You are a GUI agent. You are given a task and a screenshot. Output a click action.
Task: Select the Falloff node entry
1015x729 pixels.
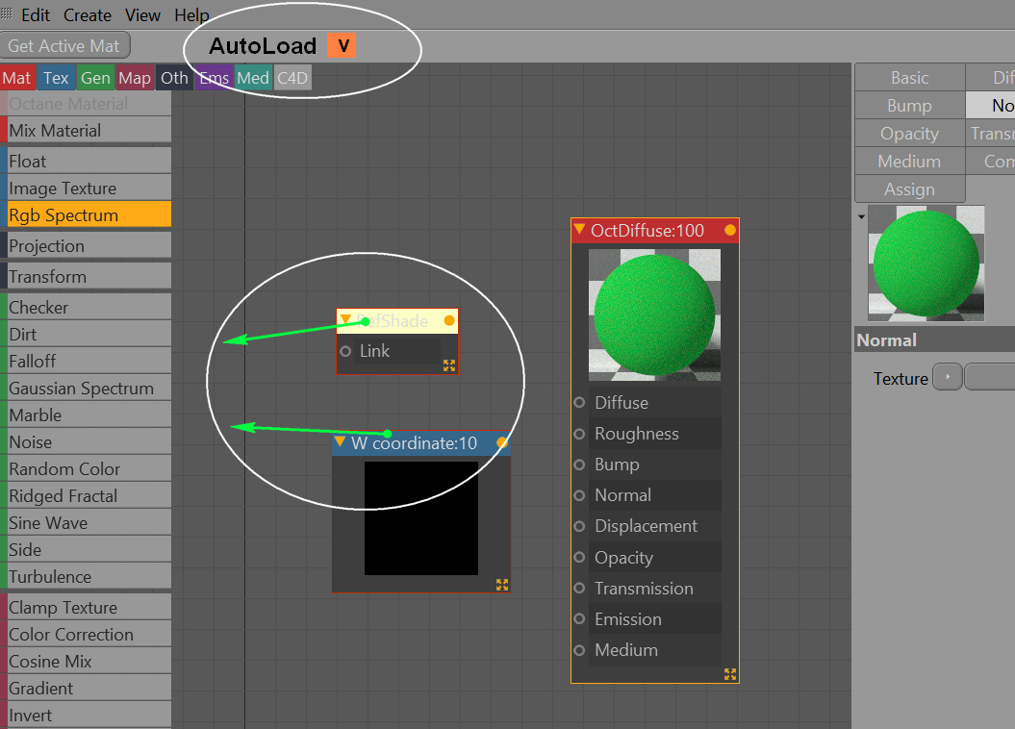tap(86, 361)
